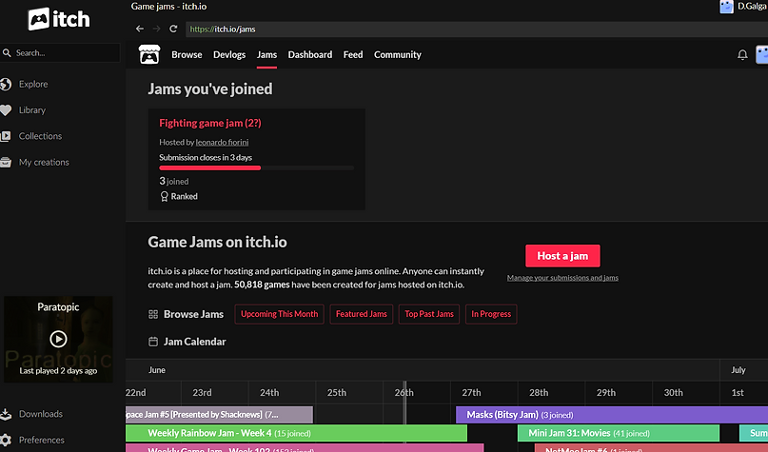Screen dimensions: 768x452
Task: Click the Featured Jams filter button
Action: 362,314
